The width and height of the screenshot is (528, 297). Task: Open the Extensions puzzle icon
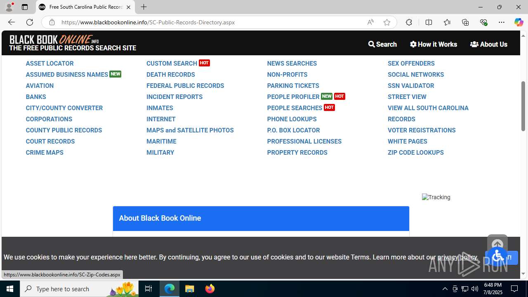[x=409, y=22]
